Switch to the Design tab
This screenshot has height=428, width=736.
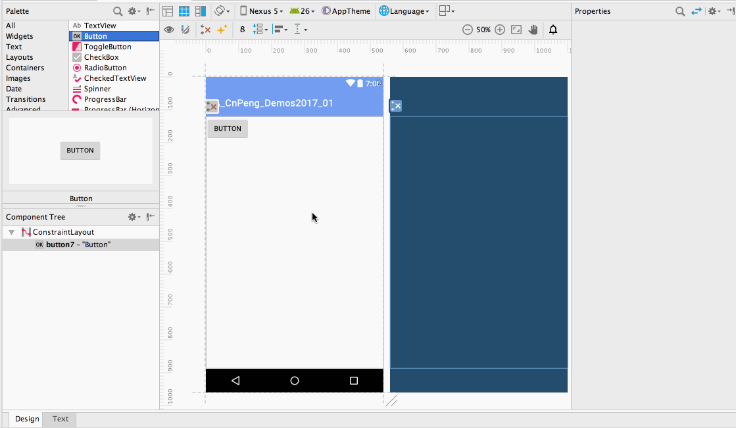pos(27,419)
